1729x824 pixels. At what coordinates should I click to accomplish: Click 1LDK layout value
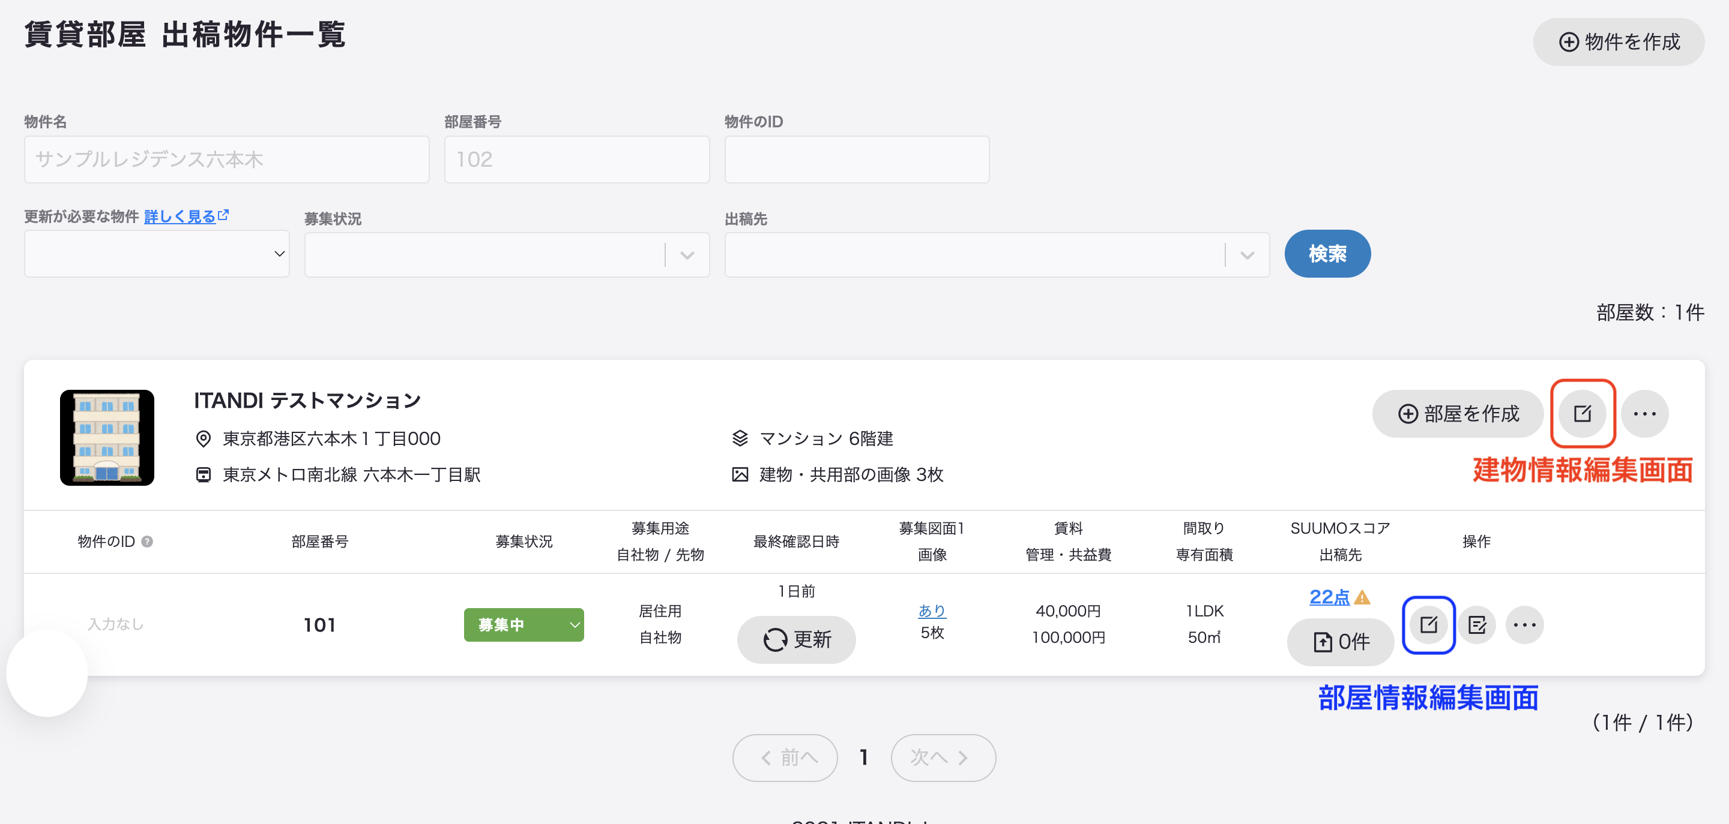point(1204,611)
